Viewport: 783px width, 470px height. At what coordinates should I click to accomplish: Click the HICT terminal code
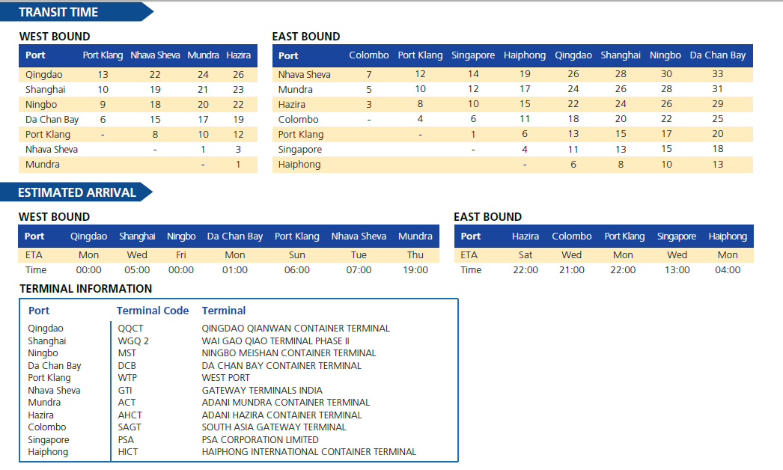click(128, 452)
